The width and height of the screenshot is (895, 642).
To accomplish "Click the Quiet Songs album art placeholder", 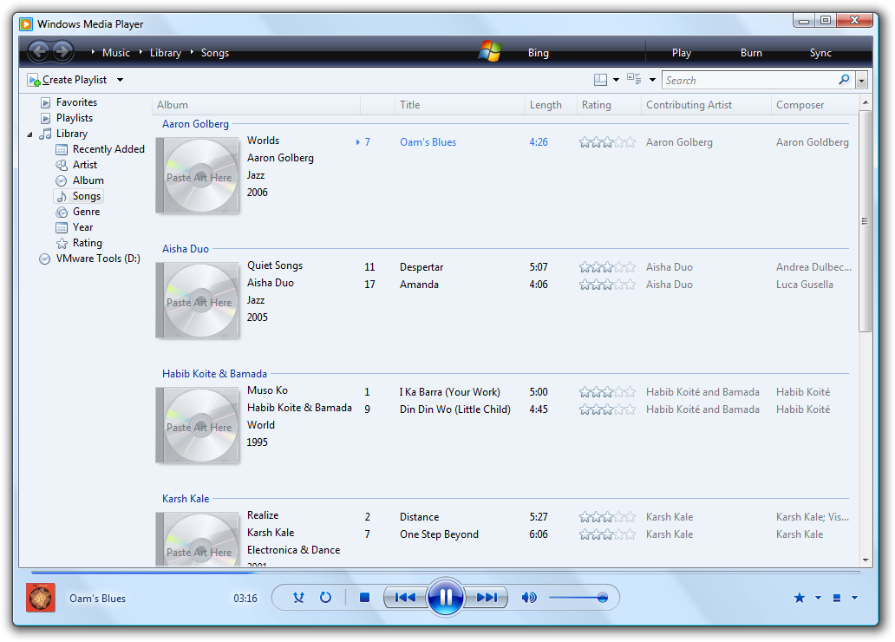I will 198,301.
